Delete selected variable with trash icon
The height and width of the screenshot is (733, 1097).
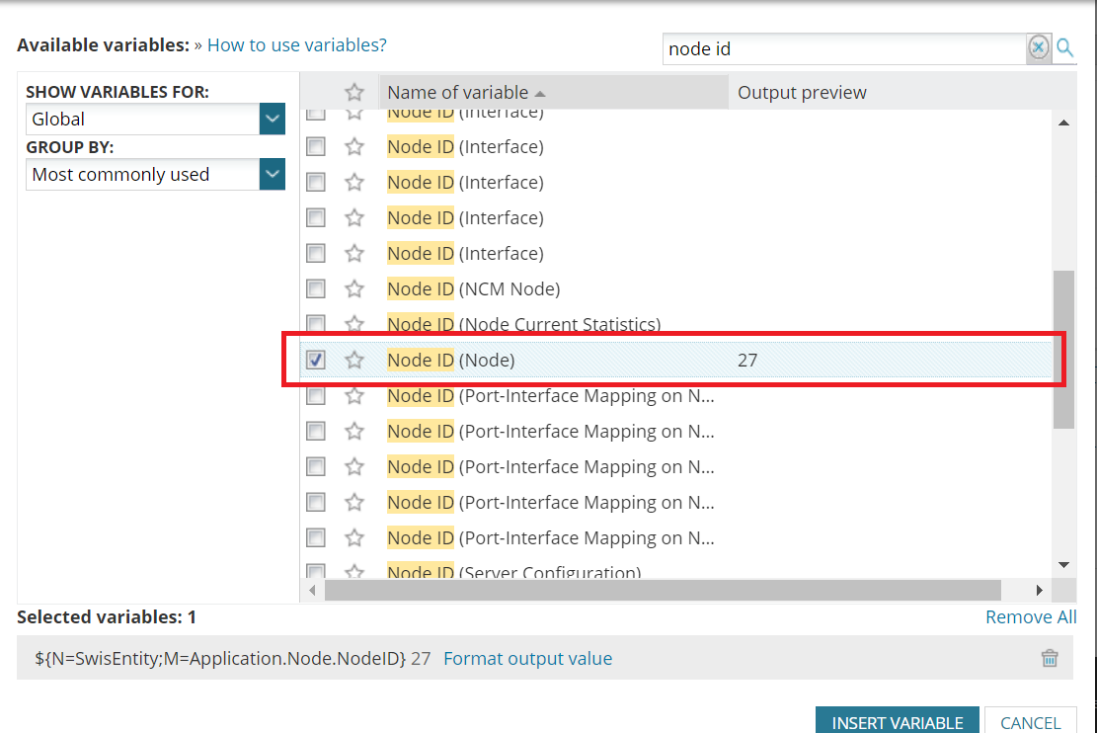[1050, 659]
